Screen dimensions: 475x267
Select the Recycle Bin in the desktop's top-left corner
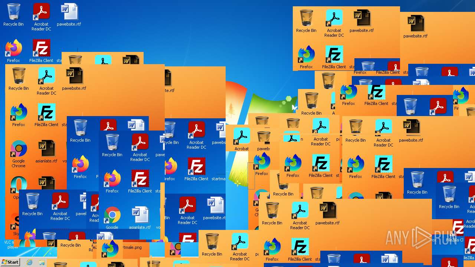pos(13,15)
